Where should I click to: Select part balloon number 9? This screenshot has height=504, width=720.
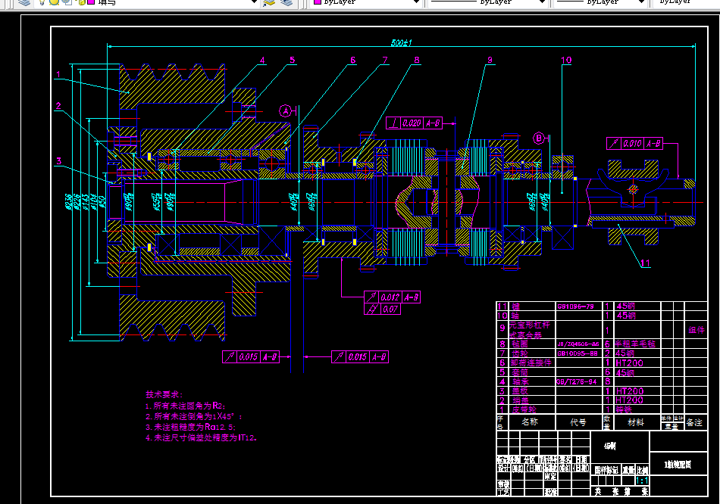490,60
